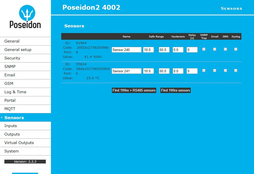Open the Inputs page
This screenshot has width=254, height=174.
[x=25, y=126]
